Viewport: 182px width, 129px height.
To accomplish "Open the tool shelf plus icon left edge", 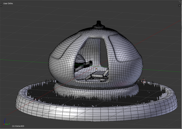I will point(1,5).
